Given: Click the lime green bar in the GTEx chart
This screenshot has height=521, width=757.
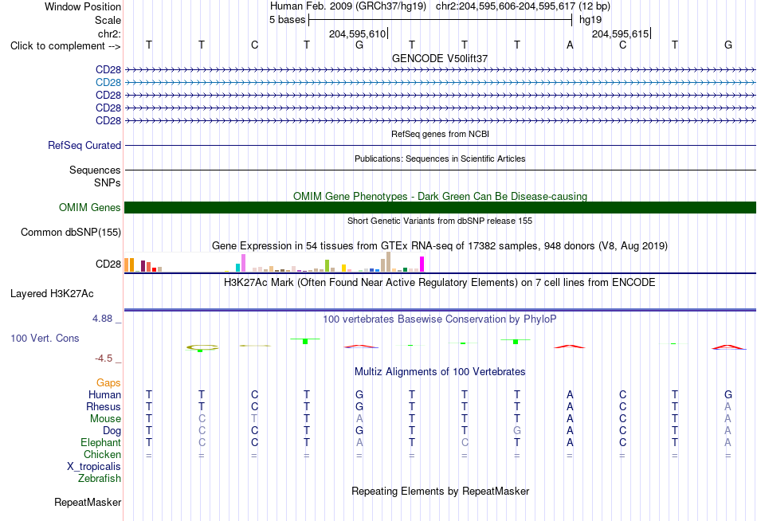Looking at the screenshot, I should coord(327,266).
